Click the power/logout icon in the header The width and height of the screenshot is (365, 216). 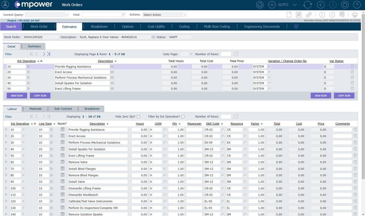pyautogui.click(x=345, y=5)
